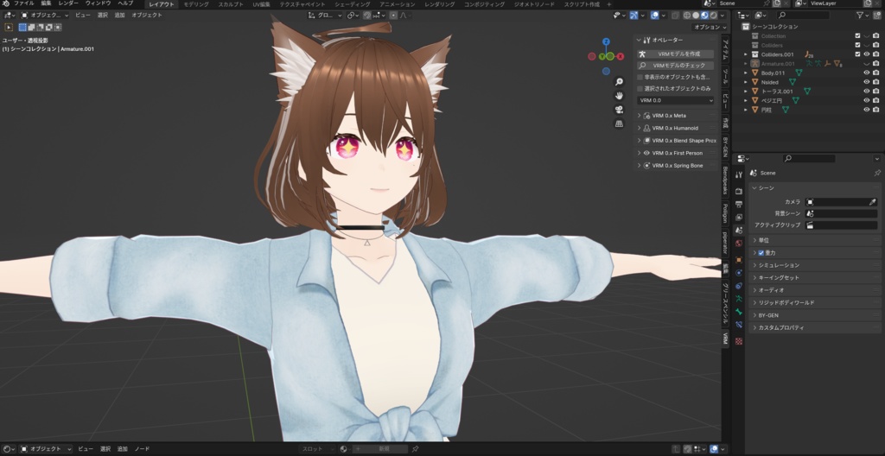885x456 pixels.
Task: Disable render camera icon for 円柱
Action: click(x=876, y=110)
